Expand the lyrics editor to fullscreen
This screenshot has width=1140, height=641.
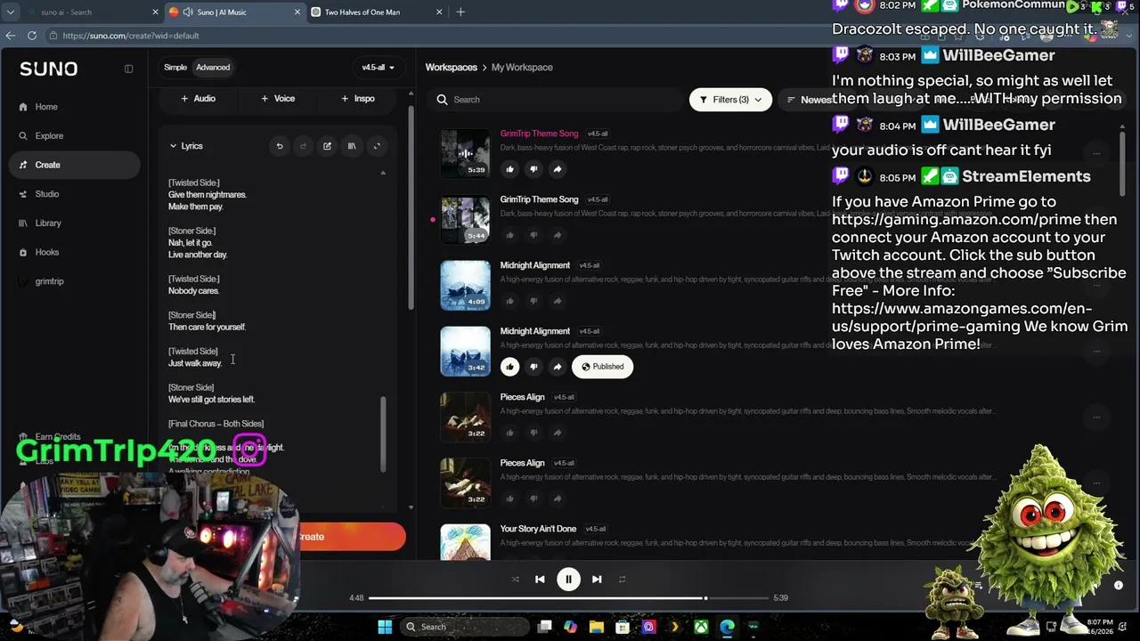377,146
